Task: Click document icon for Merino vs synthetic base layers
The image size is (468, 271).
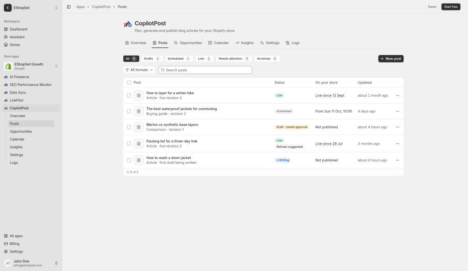Action: tap(138, 127)
